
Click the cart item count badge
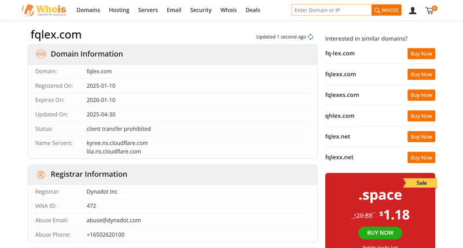(x=435, y=8)
